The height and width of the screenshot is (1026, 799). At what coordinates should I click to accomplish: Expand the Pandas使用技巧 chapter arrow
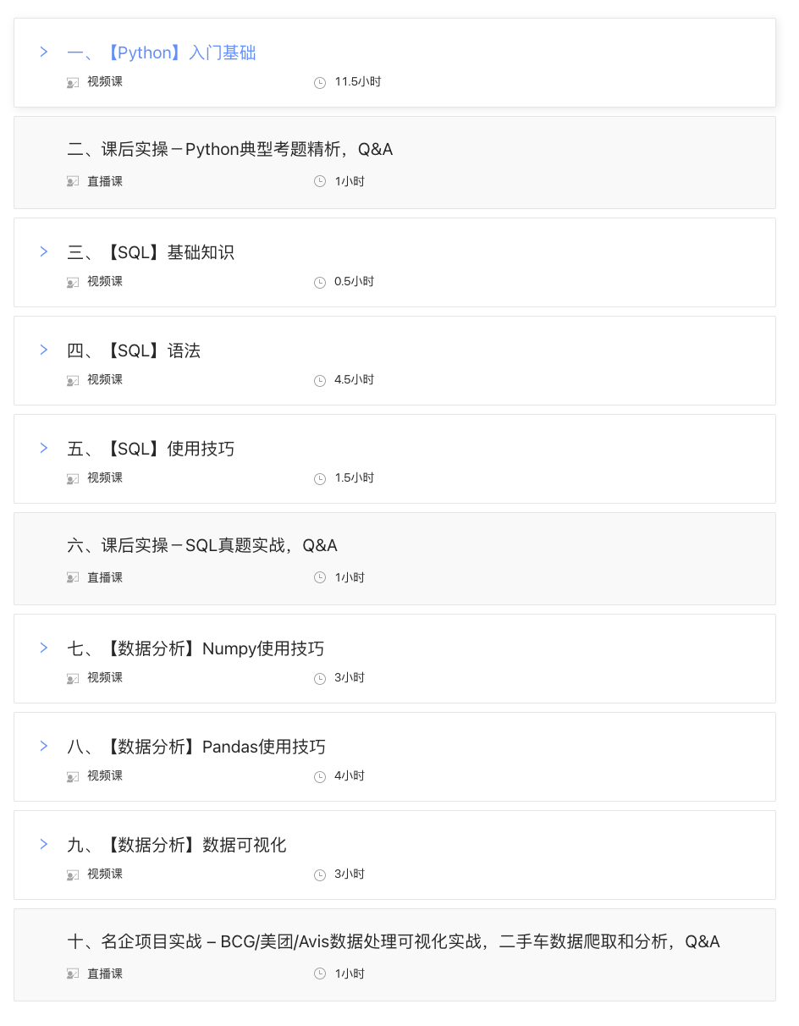click(x=44, y=746)
